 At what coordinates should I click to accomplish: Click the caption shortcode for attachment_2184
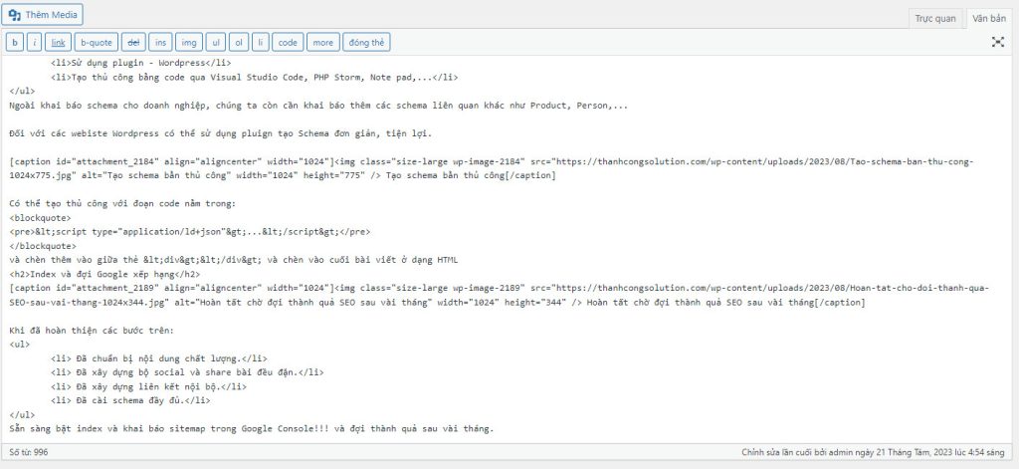(x=492, y=168)
